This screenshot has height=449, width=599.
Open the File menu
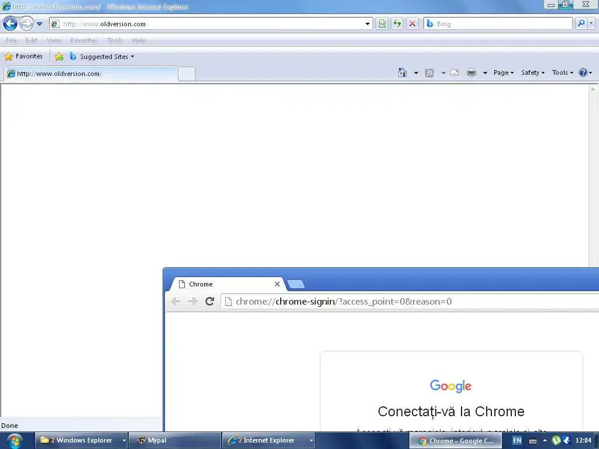click(x=11, y=40)
